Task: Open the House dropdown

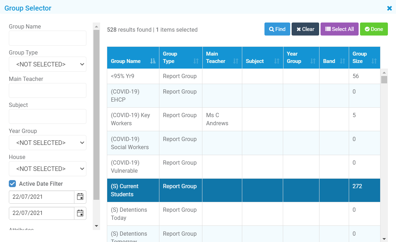Action: 47,168
